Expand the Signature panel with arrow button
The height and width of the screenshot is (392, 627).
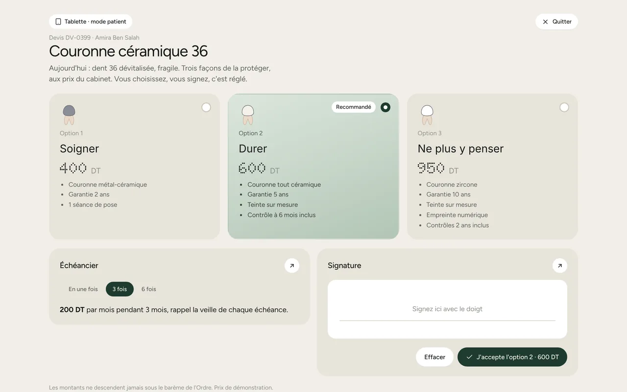[x=560, y=266]
